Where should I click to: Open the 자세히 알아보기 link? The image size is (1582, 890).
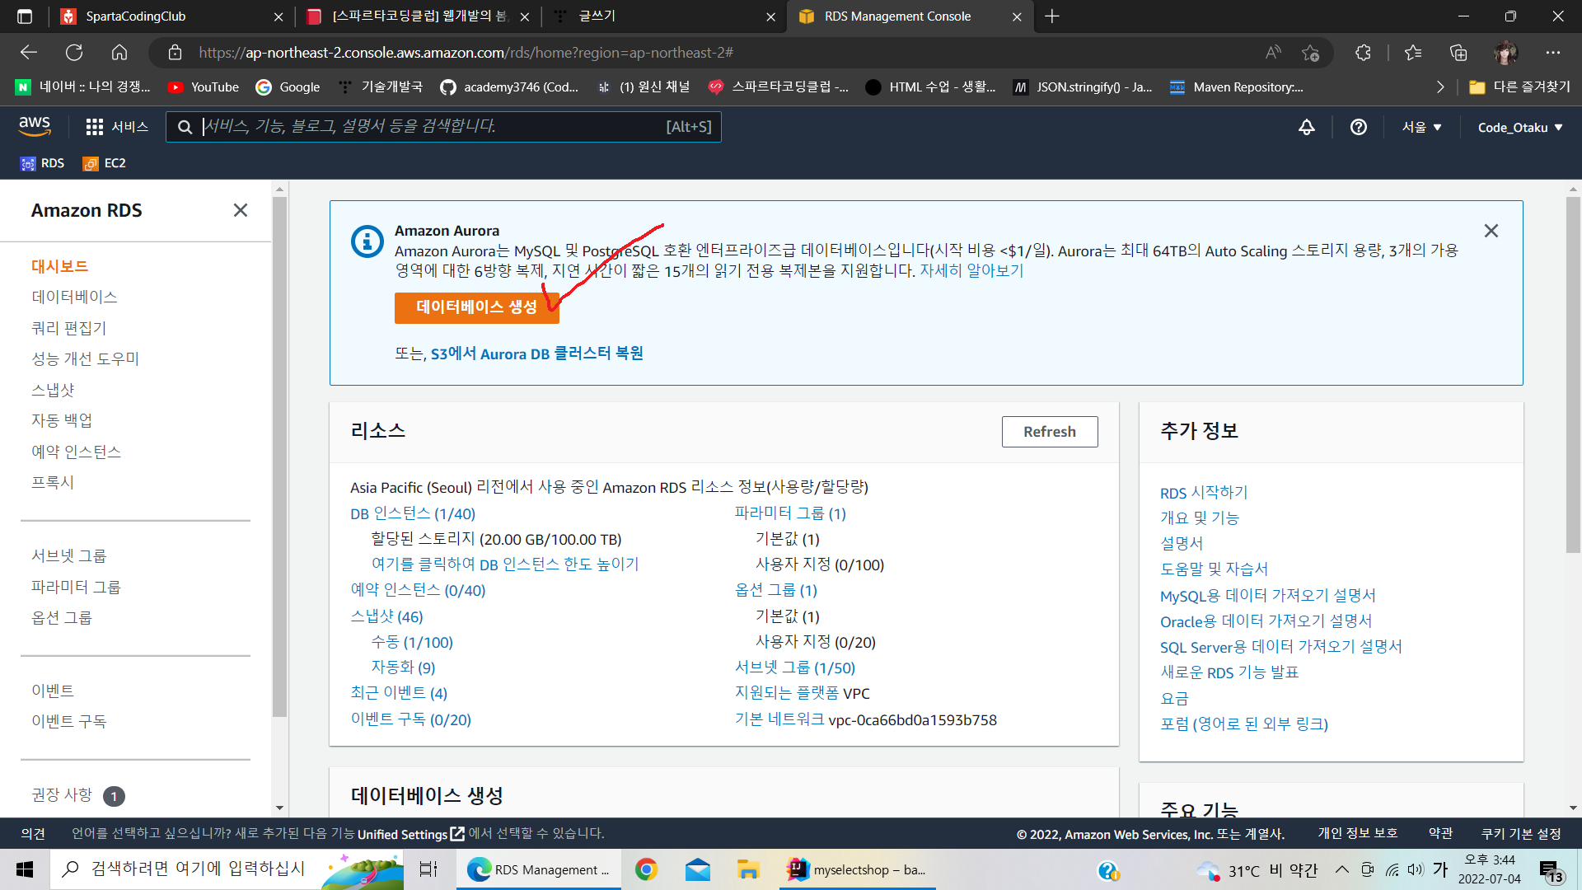point(971,270)
